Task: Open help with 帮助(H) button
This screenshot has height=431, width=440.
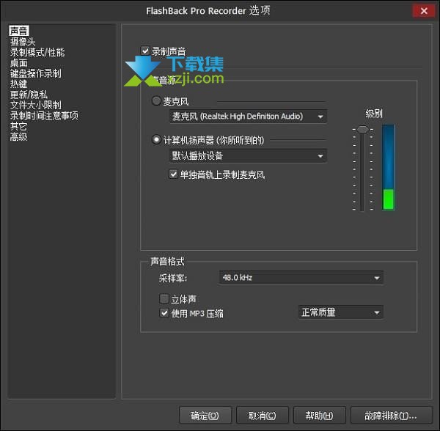Action: (x=320, y=416)
